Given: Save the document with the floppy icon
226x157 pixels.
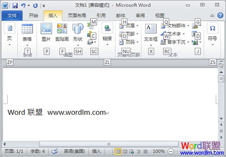Looking at the screenshot, I should pos(15,6).
